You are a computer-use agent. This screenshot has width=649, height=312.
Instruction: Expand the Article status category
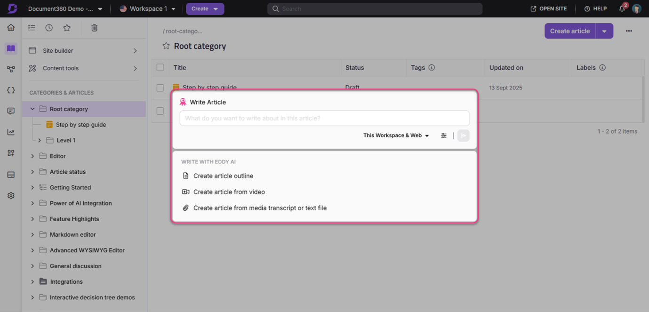click(32, 172)
